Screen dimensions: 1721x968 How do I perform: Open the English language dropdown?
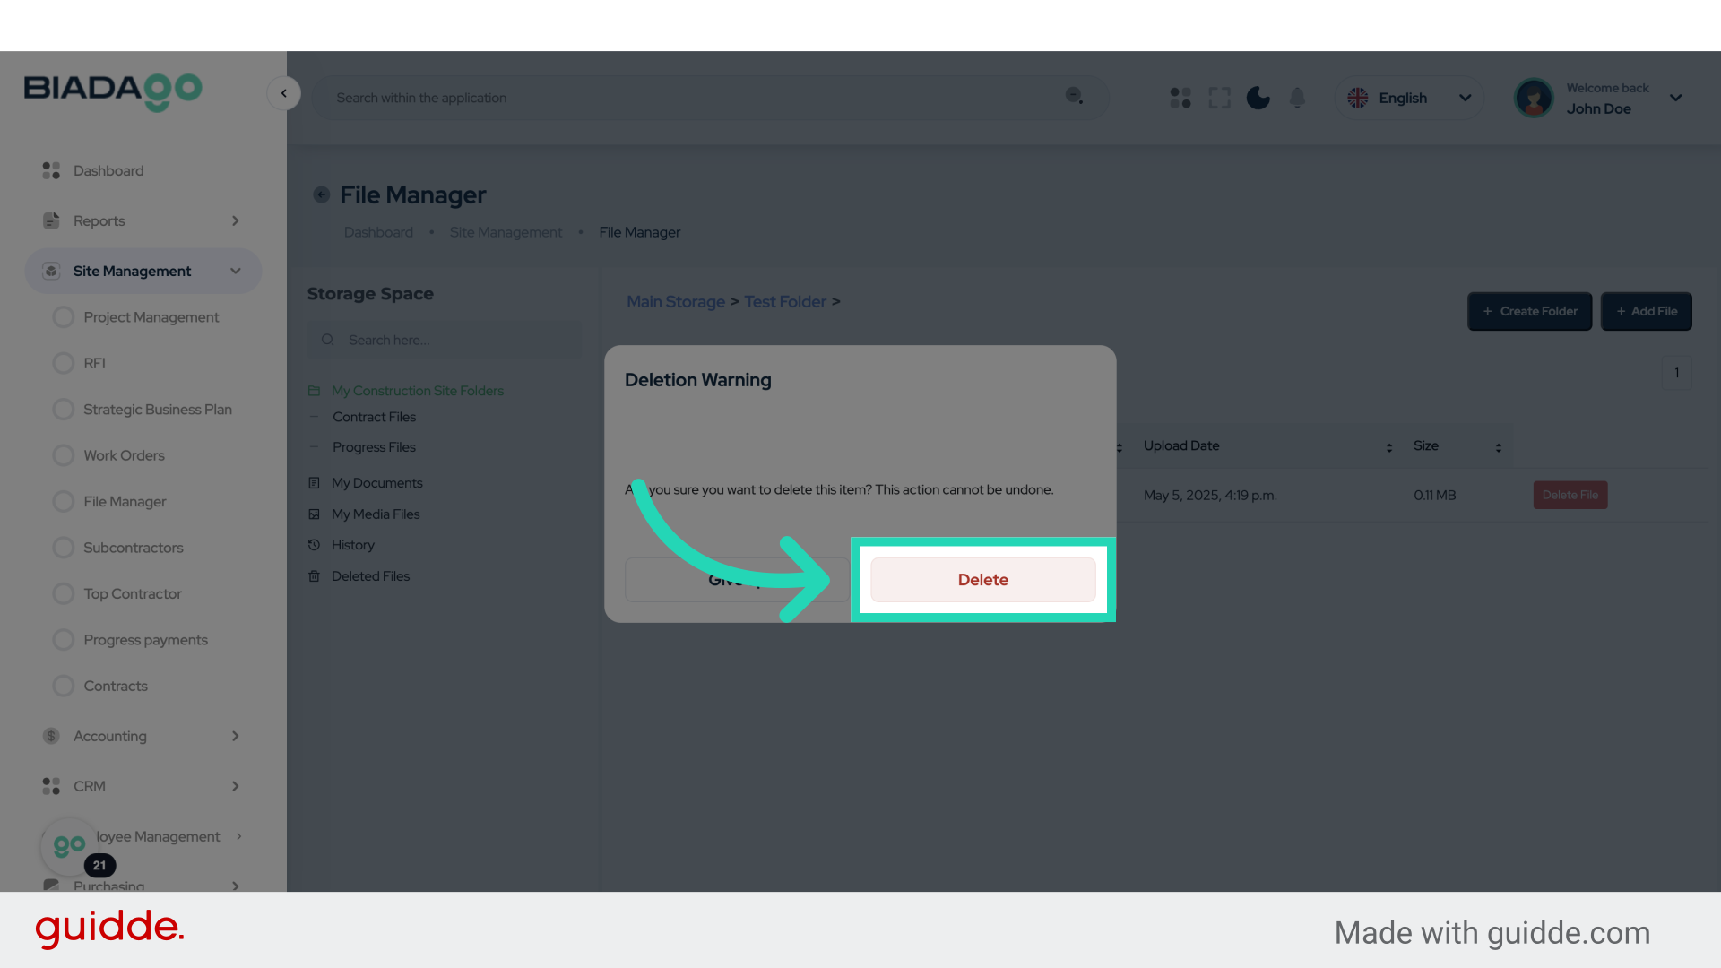pyautogui.click(x=1409, y=98)
